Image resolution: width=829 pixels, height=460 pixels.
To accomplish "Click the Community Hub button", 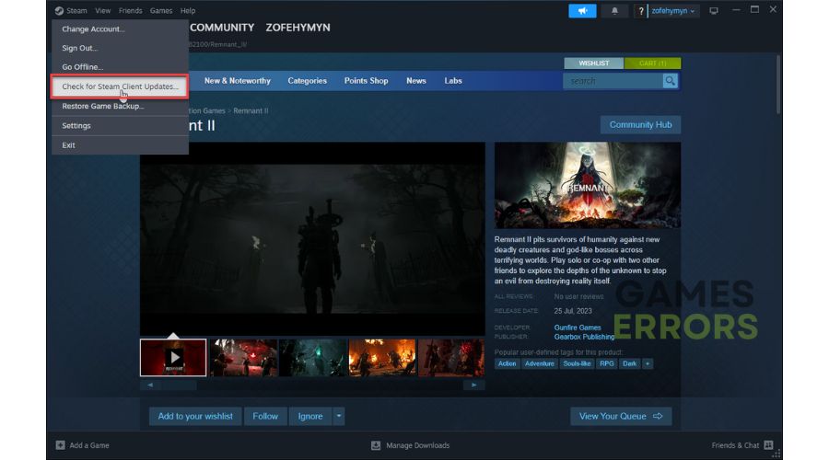I will (640, 124).
